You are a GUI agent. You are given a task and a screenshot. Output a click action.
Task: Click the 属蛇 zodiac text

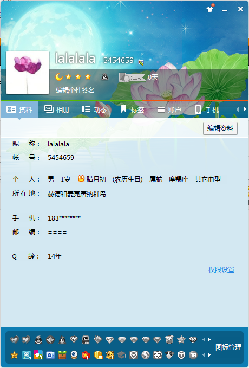pos(156,179)
